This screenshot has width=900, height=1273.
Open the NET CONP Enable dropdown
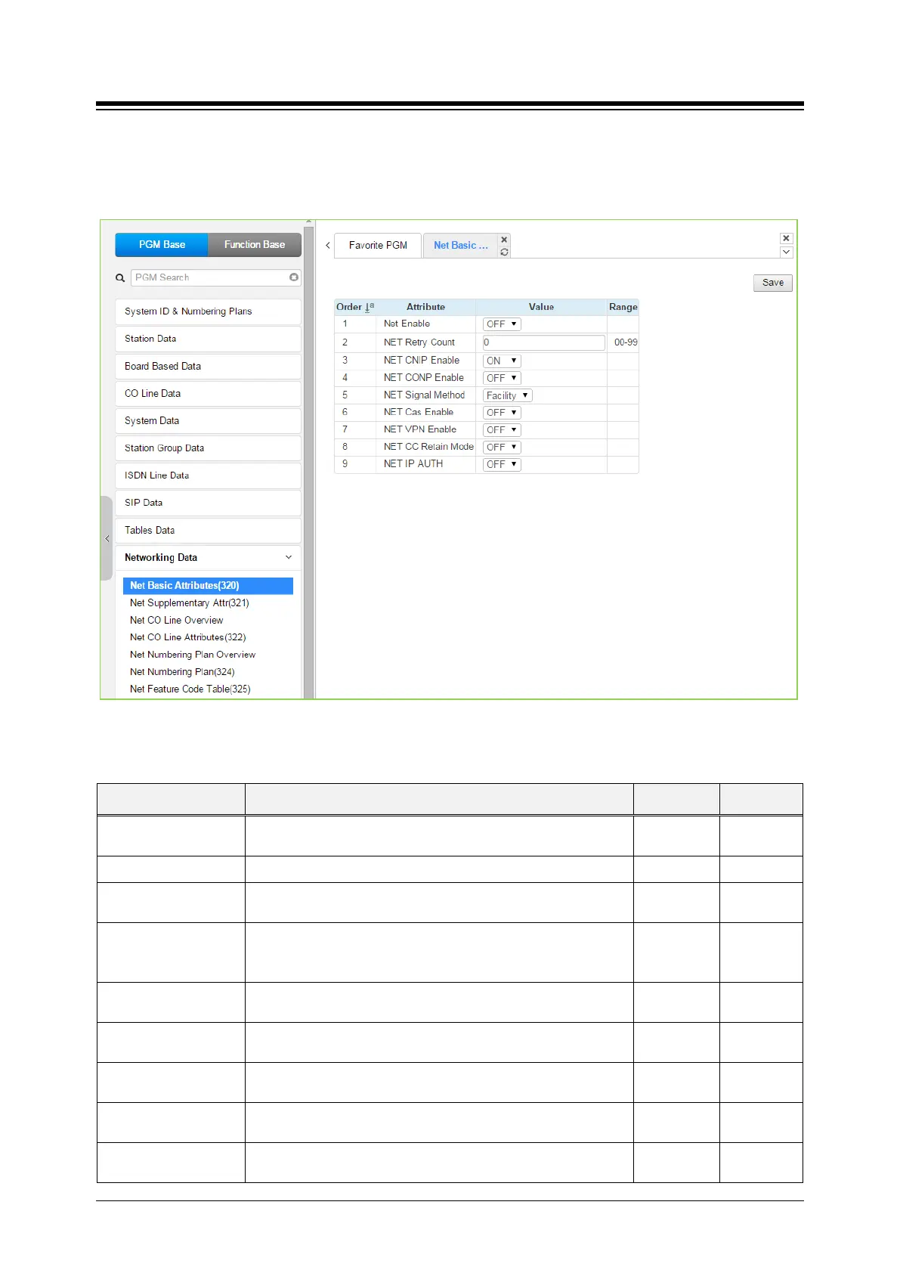click(502, 378)
